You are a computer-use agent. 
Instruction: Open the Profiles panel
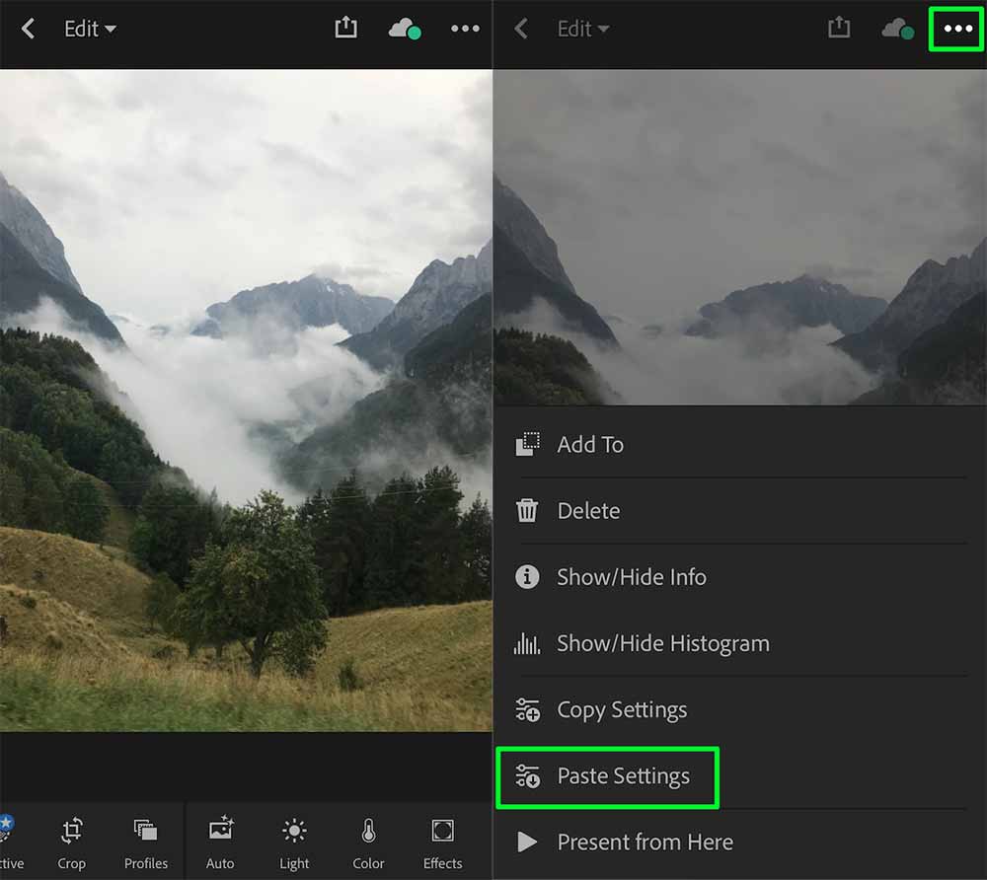click(x=146, y=843)
